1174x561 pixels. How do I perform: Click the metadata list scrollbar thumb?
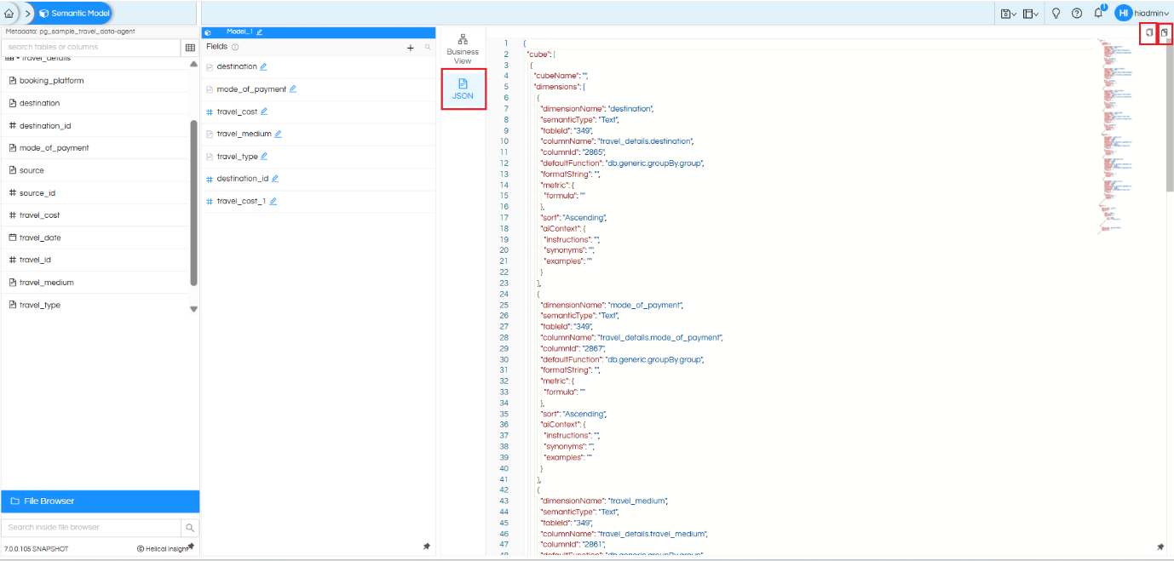click(194, 203)
